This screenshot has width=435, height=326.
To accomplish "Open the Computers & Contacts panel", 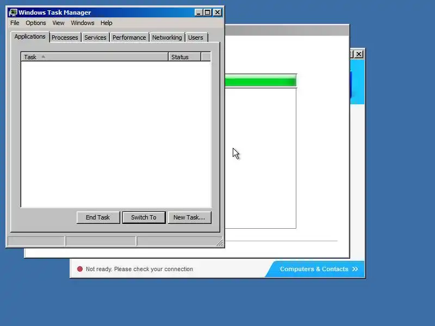I will pyautogui.click(x=315, y=269).
